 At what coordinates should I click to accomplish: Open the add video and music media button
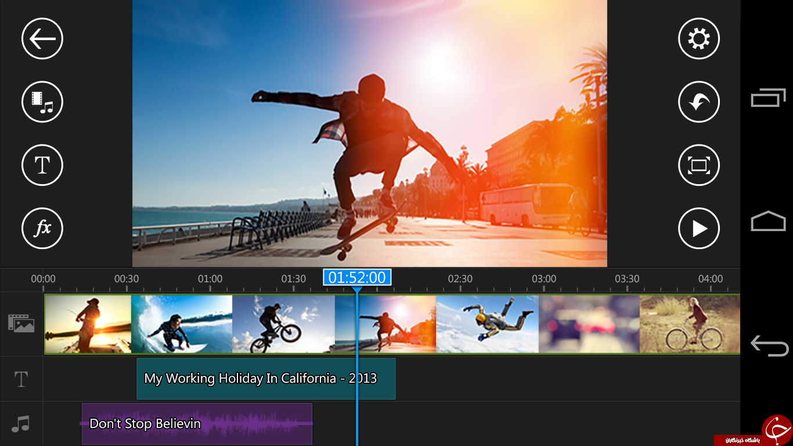click(x=42, y=102)
